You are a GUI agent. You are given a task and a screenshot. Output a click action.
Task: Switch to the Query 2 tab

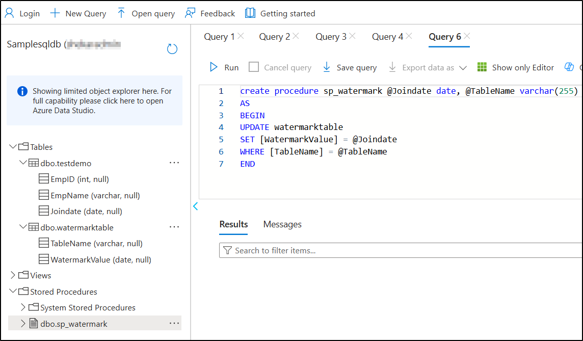[274, 37]
